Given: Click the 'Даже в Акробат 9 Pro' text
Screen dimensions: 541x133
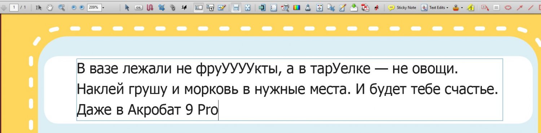Looking at the screenshot, I should coord(148,110).
